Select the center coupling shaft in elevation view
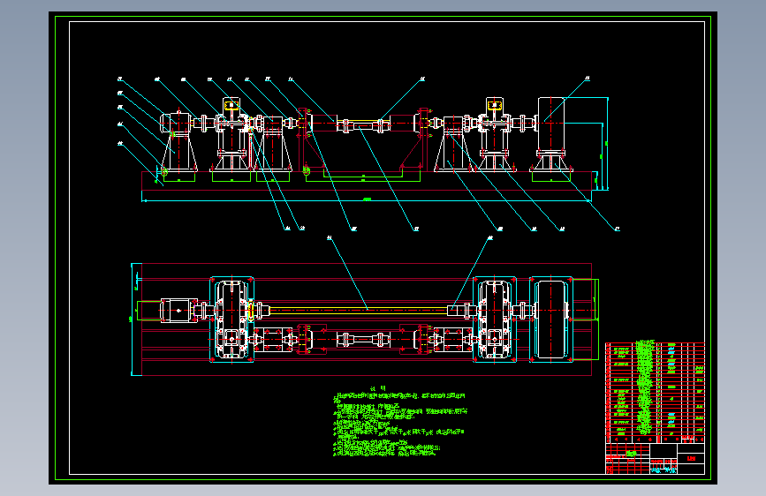 coord(362,126)
